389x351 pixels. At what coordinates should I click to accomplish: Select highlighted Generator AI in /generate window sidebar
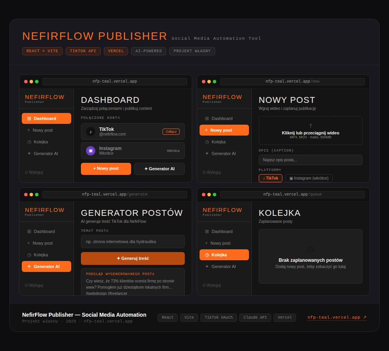point(46,266)
